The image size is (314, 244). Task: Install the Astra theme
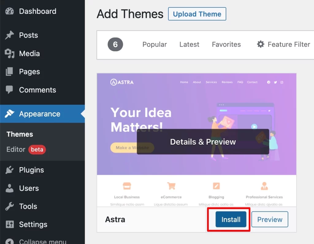tap(231, 219)
